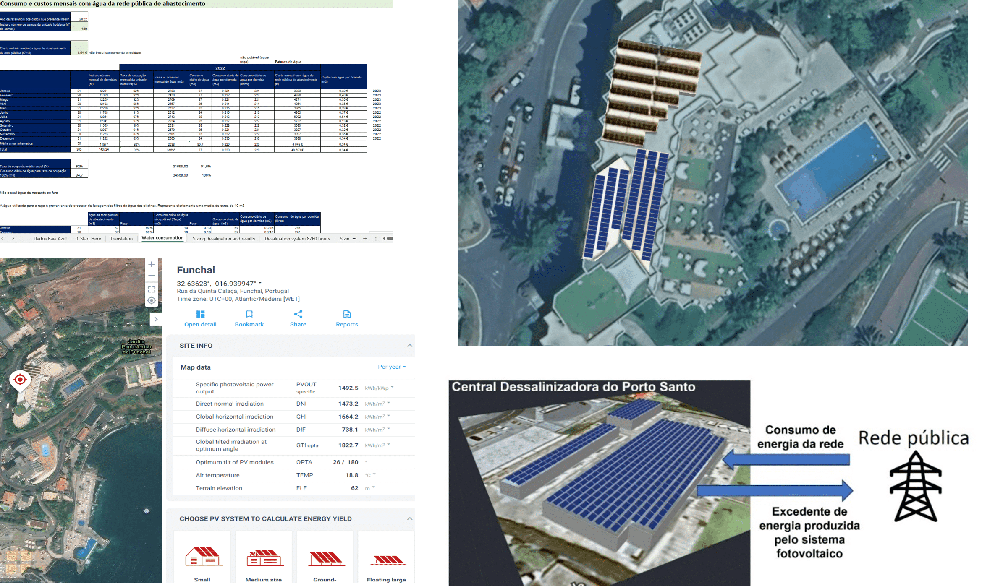Select the Small residential PV system option

pyautogui.click(x=202, y=559)
